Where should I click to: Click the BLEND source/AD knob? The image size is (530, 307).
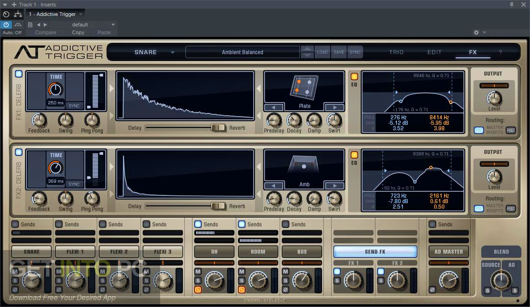tap(501, 280)
